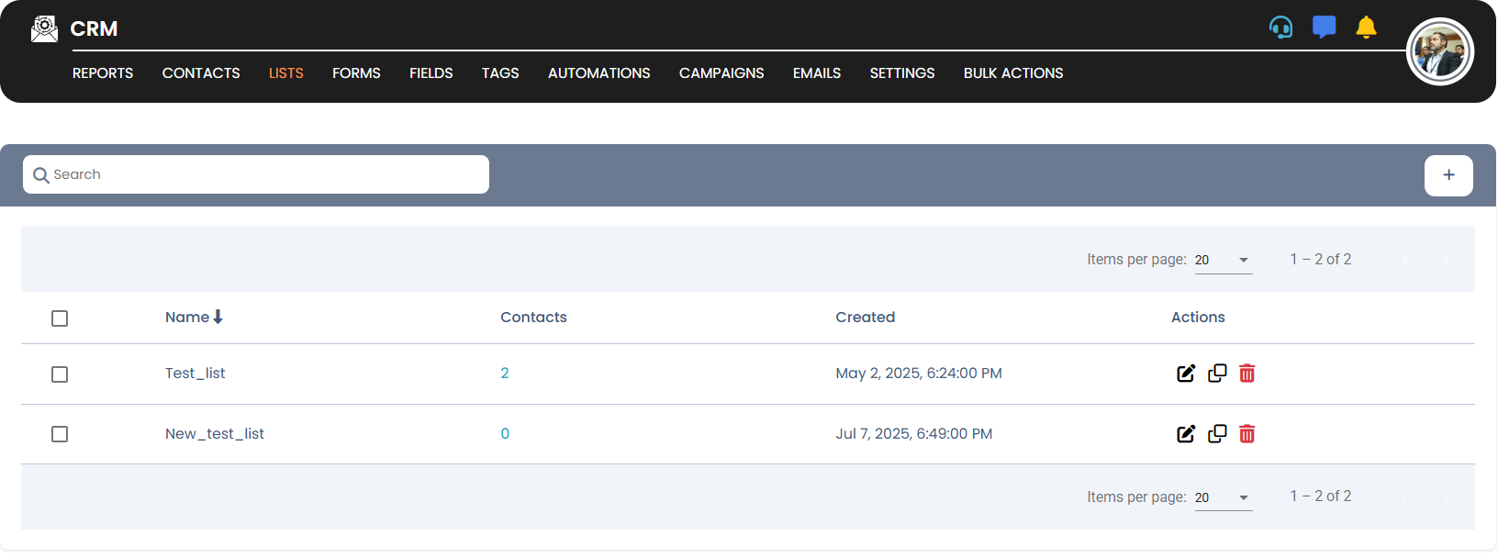Open top Items per page dropdown
The height and width of the screenshot is (558, 1498).
click(1223, 260)
